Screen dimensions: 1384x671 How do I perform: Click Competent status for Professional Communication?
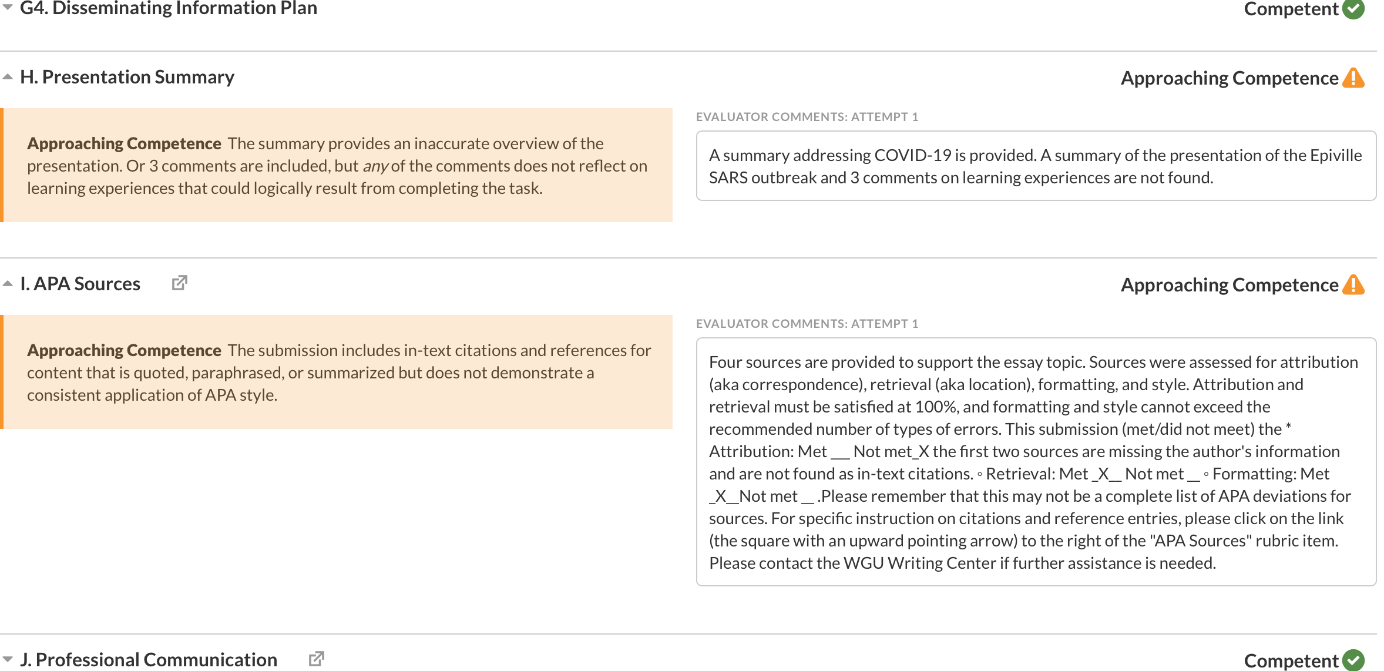[x=1291, y=660]
